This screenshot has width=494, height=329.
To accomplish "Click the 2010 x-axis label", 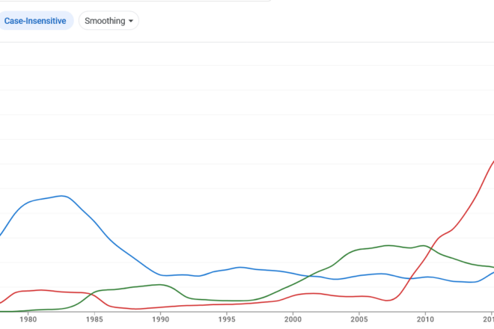I will [424, 319].
